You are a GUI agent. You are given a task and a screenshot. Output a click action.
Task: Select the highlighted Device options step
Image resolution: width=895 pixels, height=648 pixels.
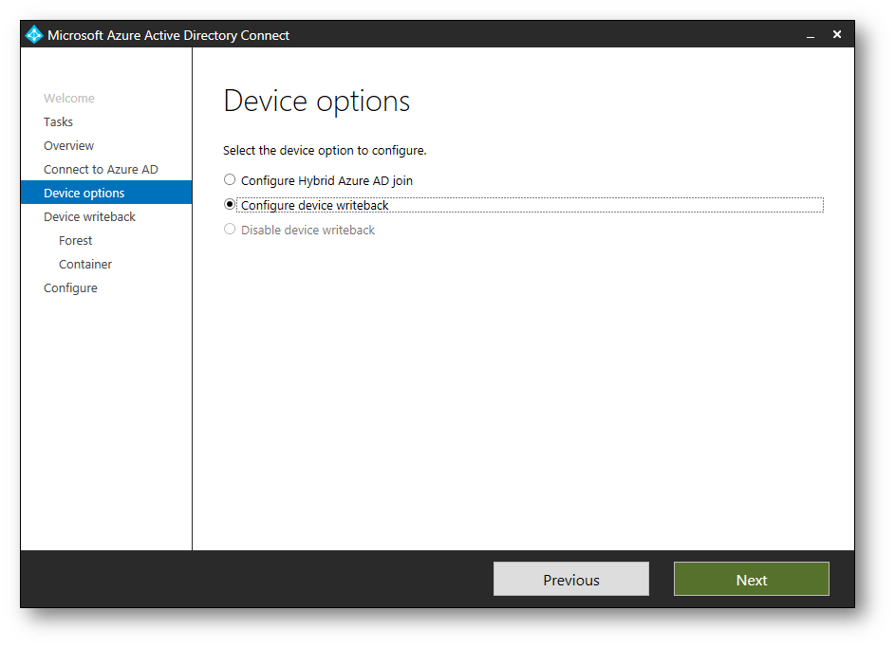pyautogui.click(x=84, y=194)
